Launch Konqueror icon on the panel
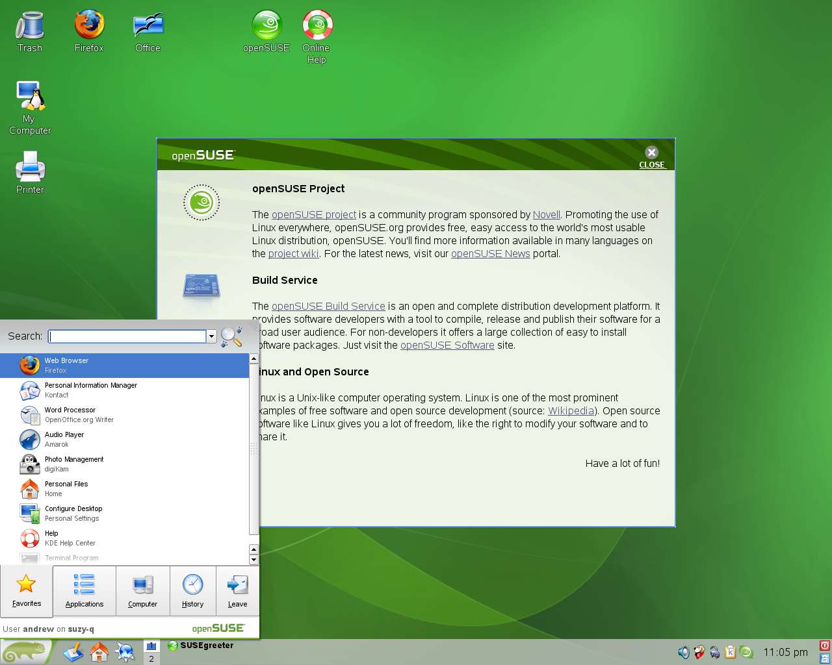Viewport: 832px width, 665px height. [125, 652]
